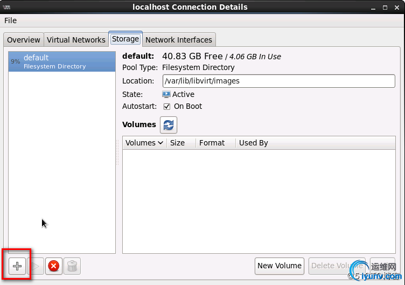Click the Delete Pool trash icon
The height and width of the screenshot is (285, 405).
click(72, 266)
